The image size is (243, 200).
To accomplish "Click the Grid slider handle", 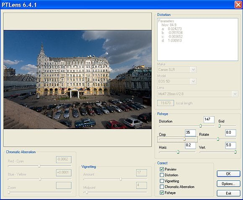I will [220, 126].
